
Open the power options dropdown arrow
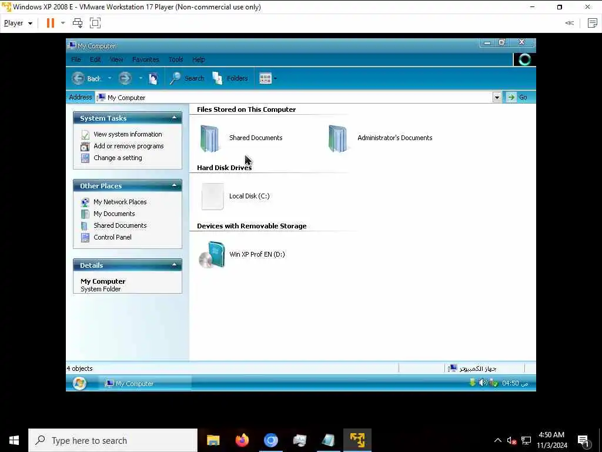(x=63, y=23)
